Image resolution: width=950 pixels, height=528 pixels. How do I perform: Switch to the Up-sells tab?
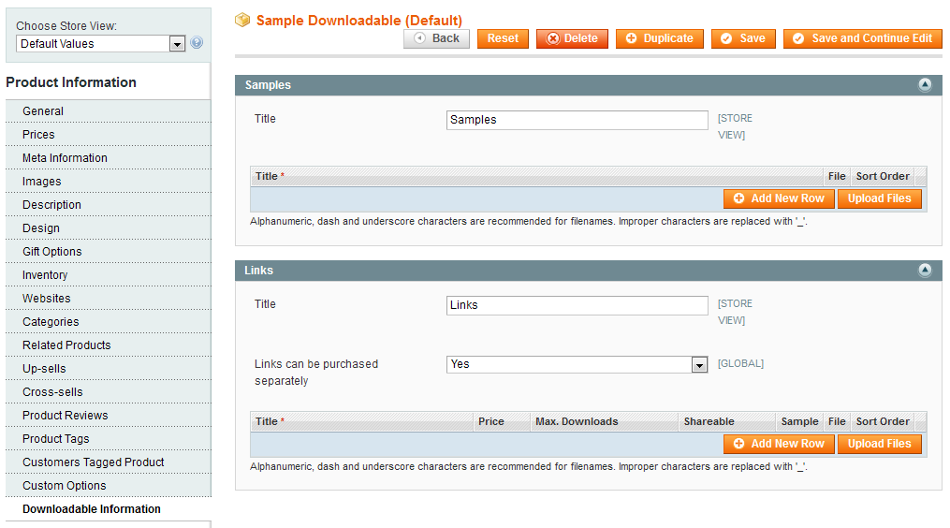coord(109,369)
